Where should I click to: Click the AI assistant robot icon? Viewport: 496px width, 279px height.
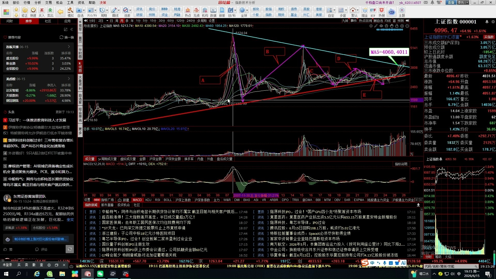pos(392,12)
